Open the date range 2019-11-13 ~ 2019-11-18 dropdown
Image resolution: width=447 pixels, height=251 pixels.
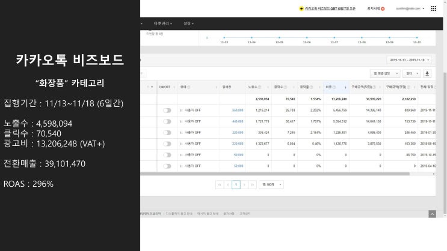(x=409, y=60)
